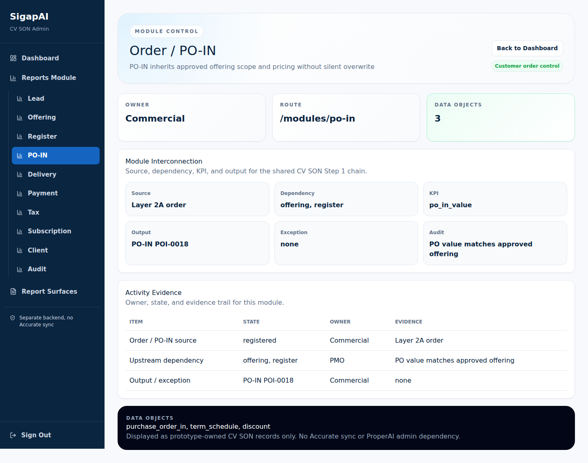588x463 pixels.
Task: Click the Audit chart icon in the sidebar
Action: (20, 269)
